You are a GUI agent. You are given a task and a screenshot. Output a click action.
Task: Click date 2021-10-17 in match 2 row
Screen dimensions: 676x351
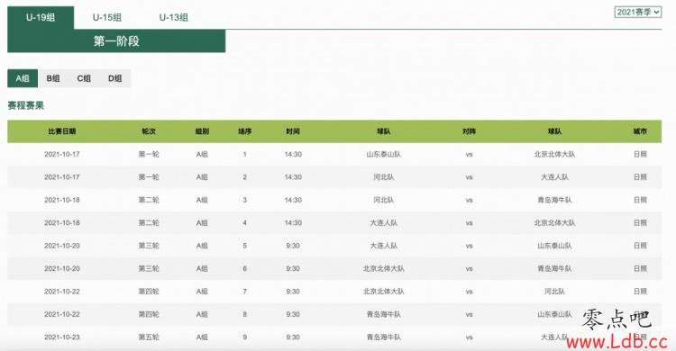[x=62, y=177]
